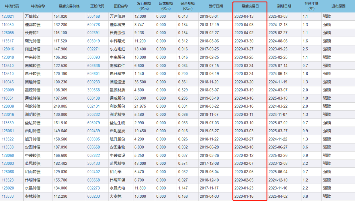Sort by 发行规模 column header

coord(144,6)
